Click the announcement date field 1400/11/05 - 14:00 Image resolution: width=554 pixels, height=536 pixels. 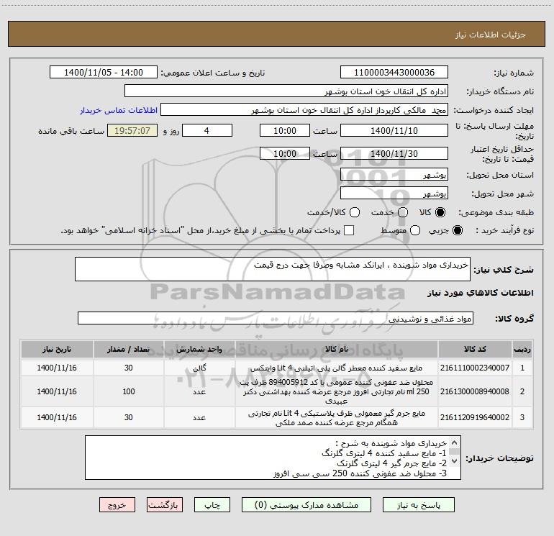[x=104, y=73]
